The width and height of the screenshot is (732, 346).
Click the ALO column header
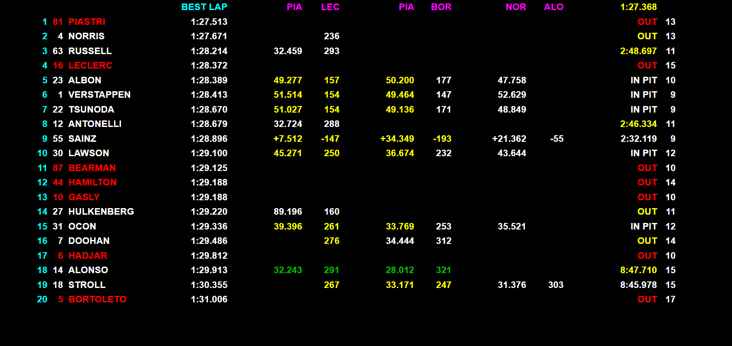click(x=553, y=7)
